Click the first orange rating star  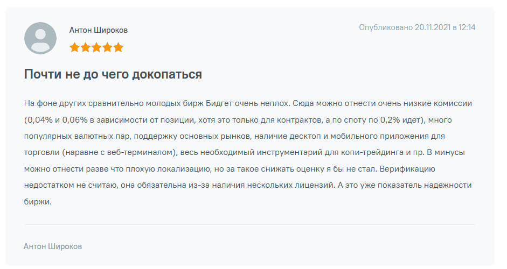pos(74,47)
